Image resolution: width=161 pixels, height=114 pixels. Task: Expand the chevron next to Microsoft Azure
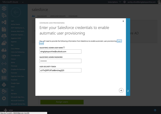pyautogui.click(x=23, y=2)
